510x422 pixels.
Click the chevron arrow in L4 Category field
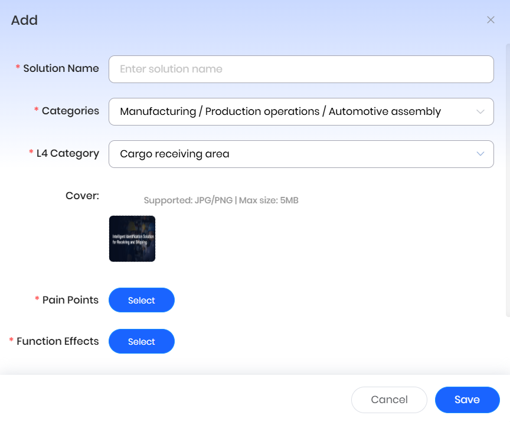(480, 154)
